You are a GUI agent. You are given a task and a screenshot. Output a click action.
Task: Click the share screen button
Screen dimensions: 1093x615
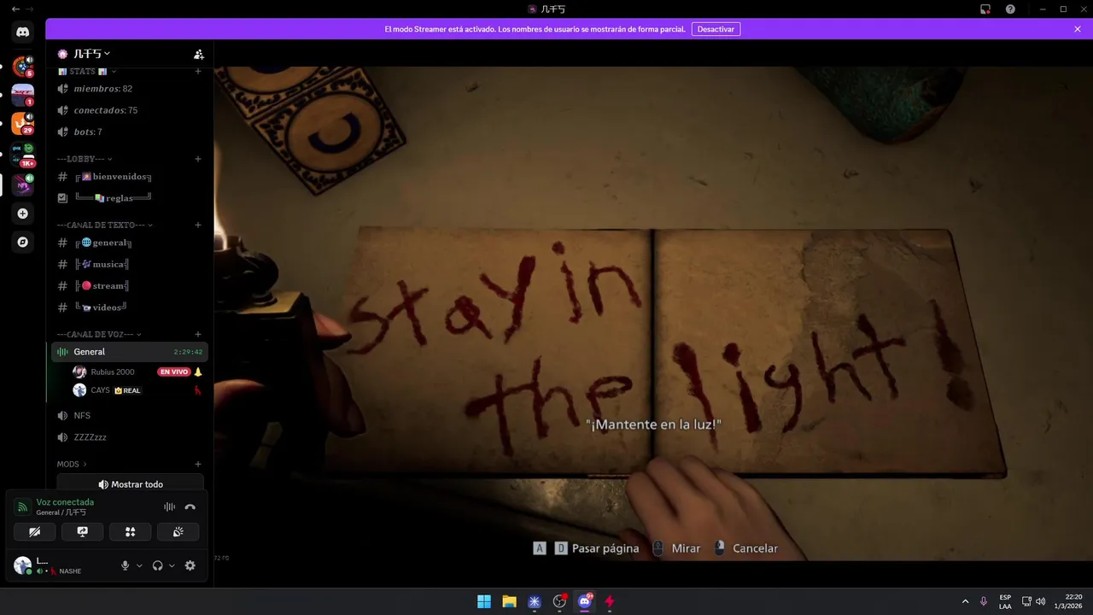coord(83,532)
